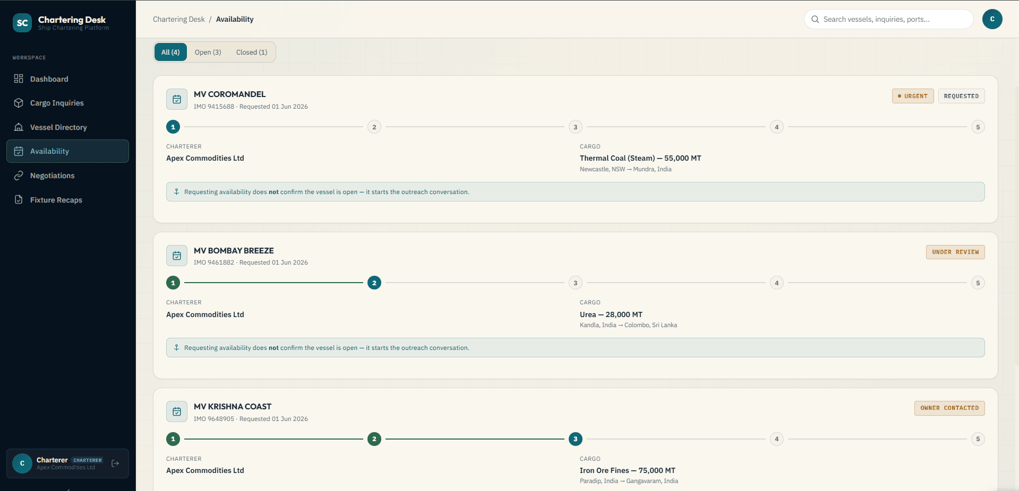
Task: Click step 4 on MV COROMANDEL progress
Action: pos(777,127)
